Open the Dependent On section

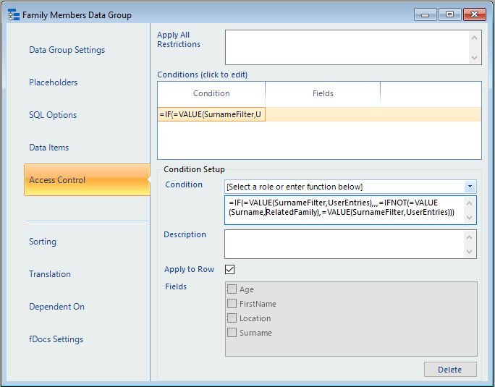click(56, 307)
